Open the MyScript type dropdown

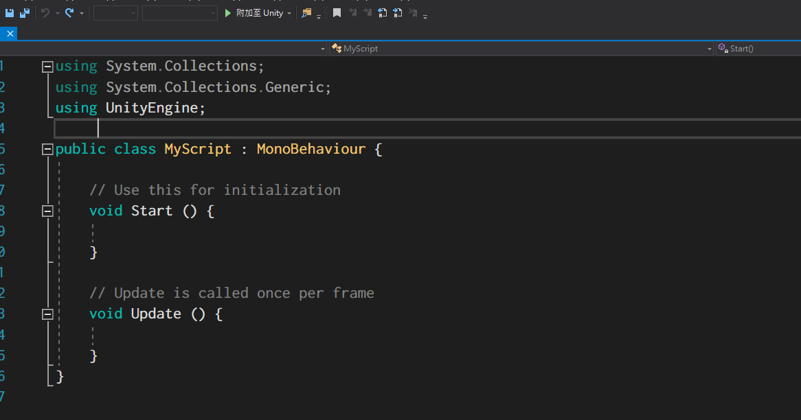710,48
